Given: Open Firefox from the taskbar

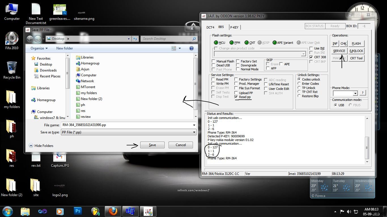Looking at the screenshot, I should pos(113,211).
